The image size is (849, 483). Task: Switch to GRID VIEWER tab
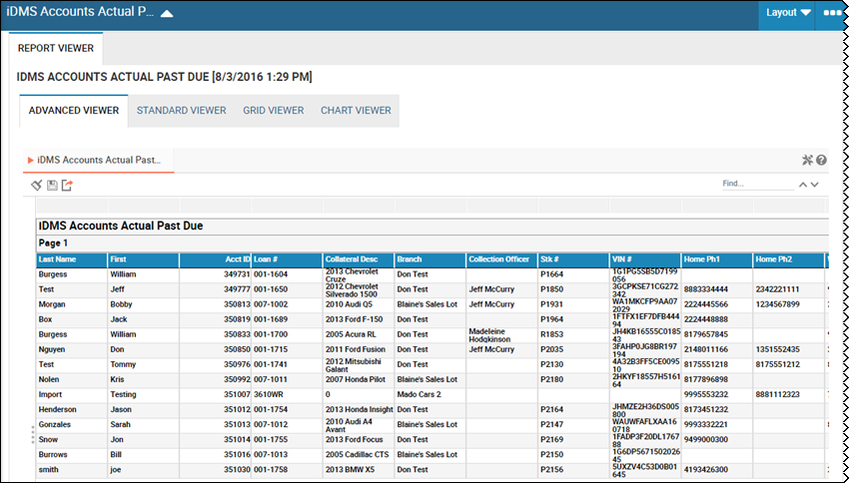pyautogui.click(x=274, y=111)
